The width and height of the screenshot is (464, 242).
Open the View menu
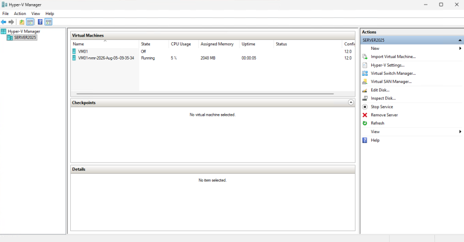35,13
